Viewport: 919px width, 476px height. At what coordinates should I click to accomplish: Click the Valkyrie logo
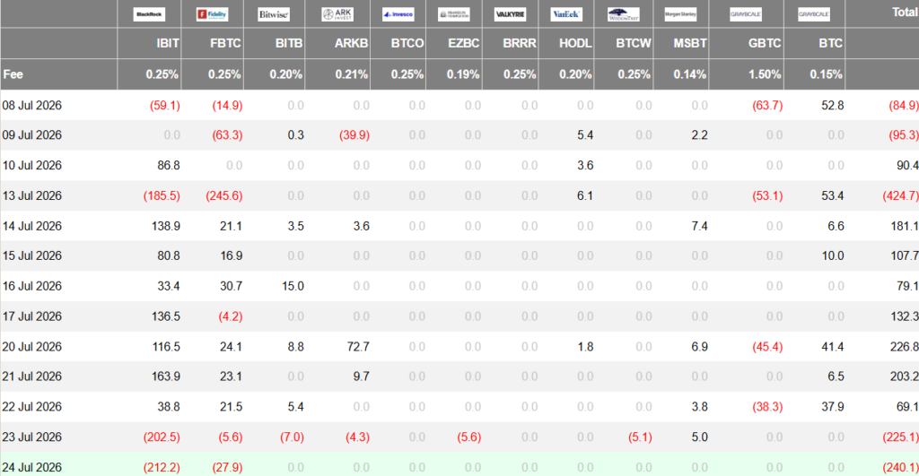510,14
